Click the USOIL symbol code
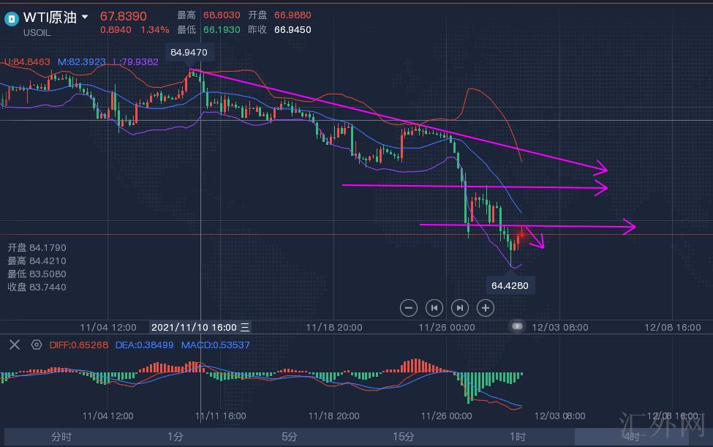This screenshot has width=713, height=447. (x=37, y=33)
